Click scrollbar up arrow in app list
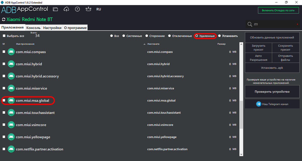This screenshot has width=302, height=161. (241, 44)
